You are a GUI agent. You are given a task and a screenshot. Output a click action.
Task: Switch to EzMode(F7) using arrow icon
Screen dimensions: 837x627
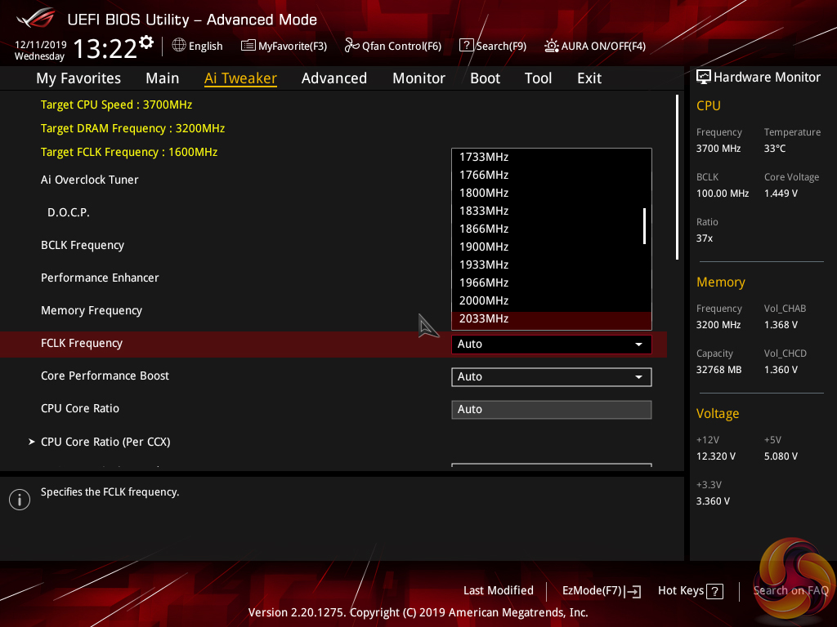633,591
